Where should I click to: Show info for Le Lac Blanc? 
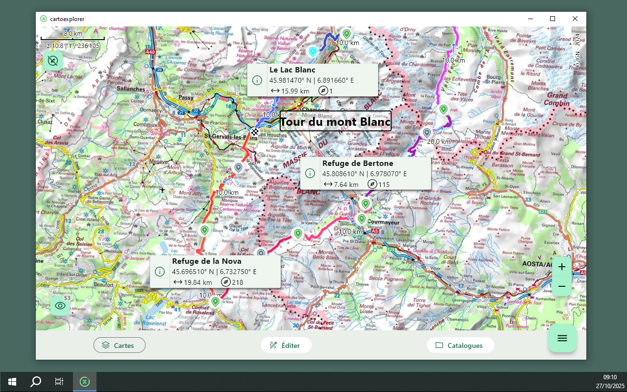click(257, 80)
